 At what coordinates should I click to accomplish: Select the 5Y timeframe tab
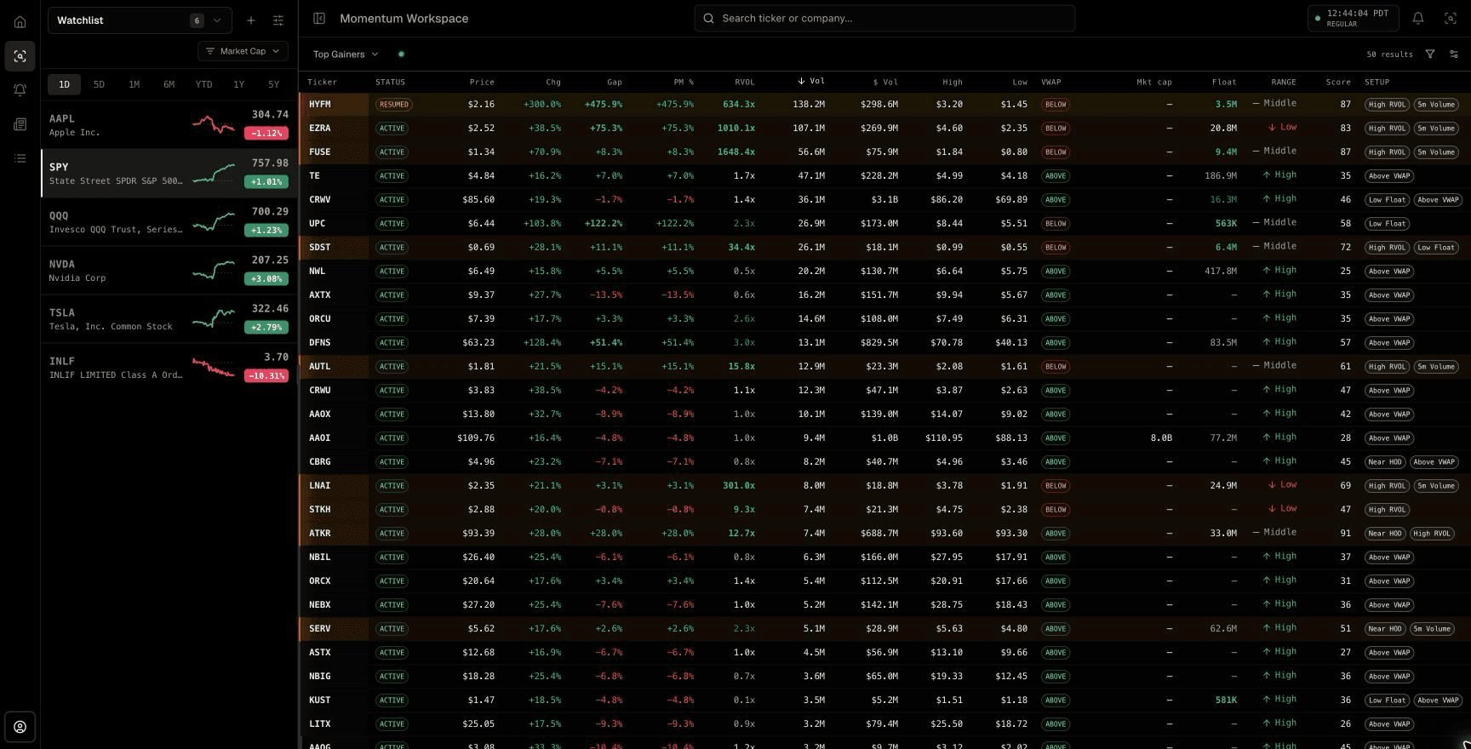coord(273,84)
